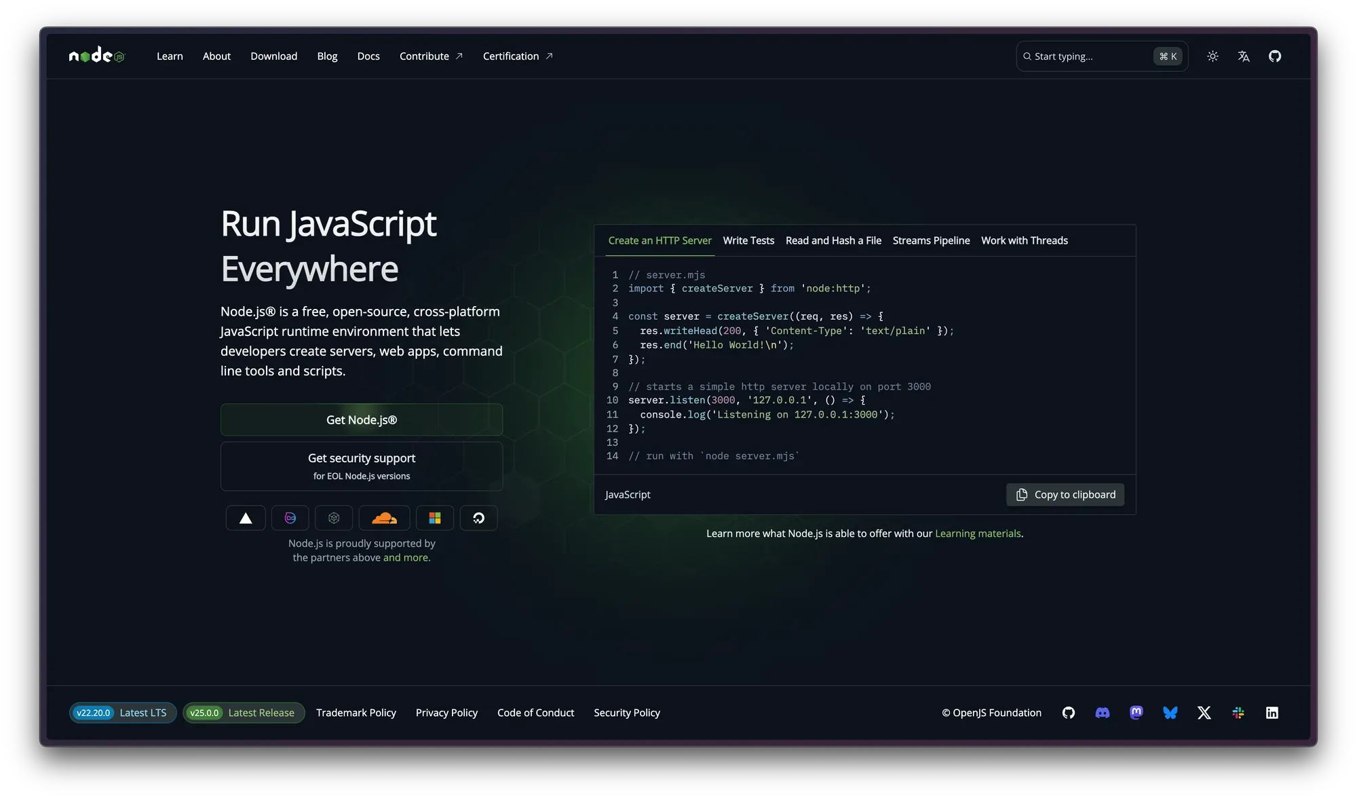Open the Microsoft partner link

click(435, 517)
